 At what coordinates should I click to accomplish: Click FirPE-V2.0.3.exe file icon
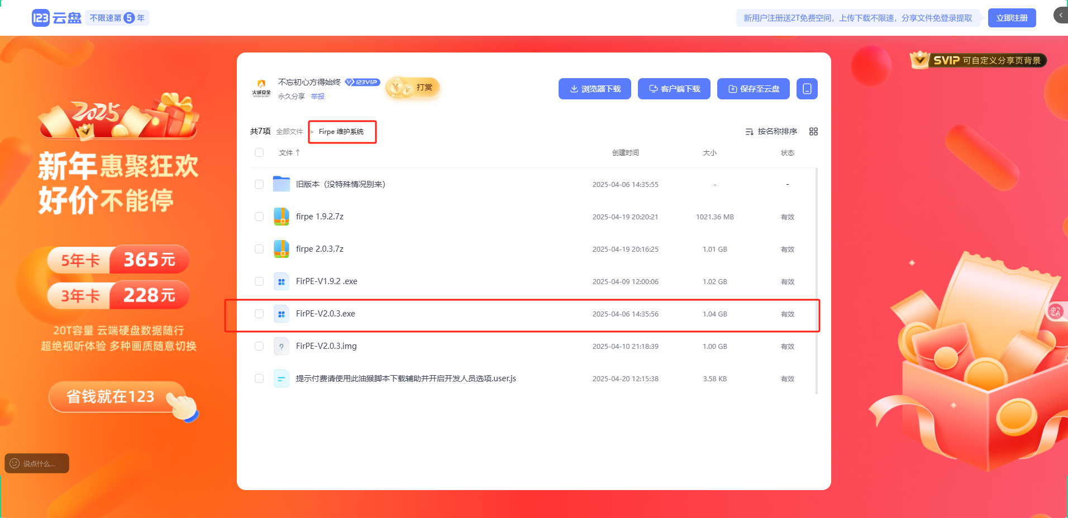tap(282, 314)
